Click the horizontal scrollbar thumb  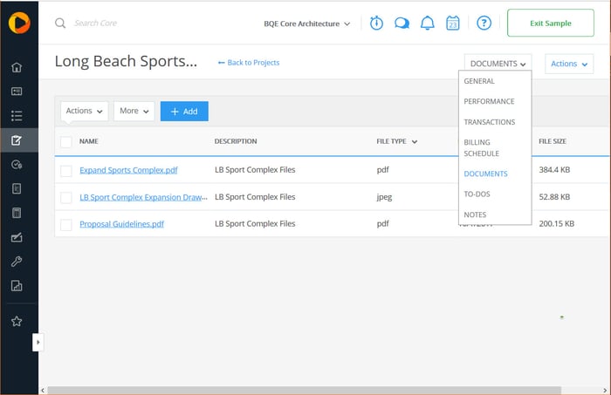pyautogui.click(x=304, y=390)
